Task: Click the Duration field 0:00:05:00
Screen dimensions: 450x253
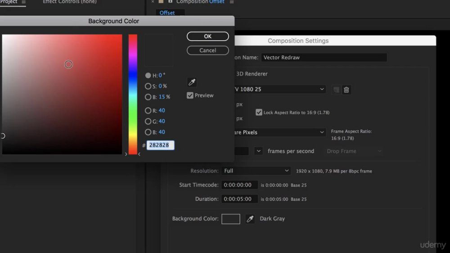Action: (239, 199)
